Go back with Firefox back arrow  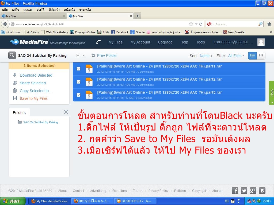pyautogui.click(x=5, y=24)
